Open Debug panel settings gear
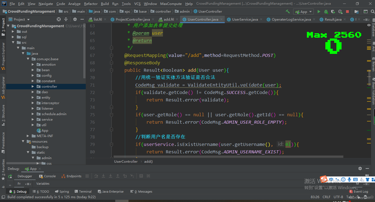375x202 pixels. [360, 168]
